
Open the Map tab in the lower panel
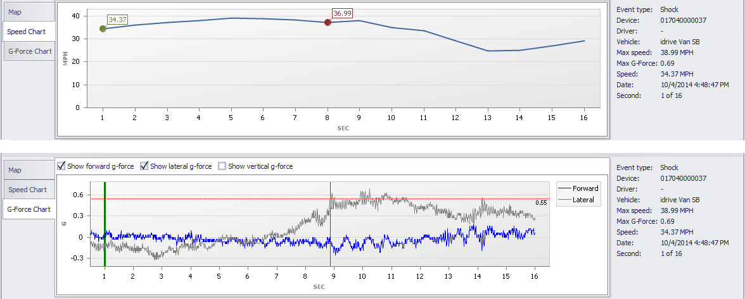[27, 169]
